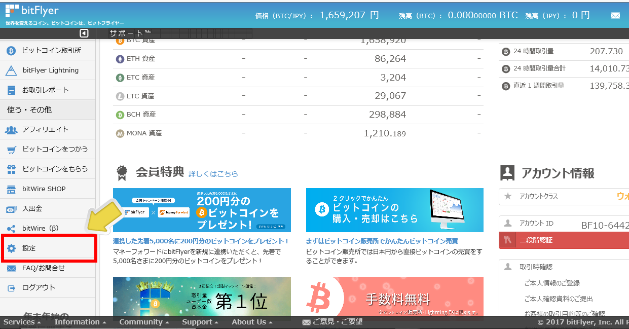Click BCH 資産 value 298,884
This screenshot has width=629, height=329.
(x=388, y=115)
